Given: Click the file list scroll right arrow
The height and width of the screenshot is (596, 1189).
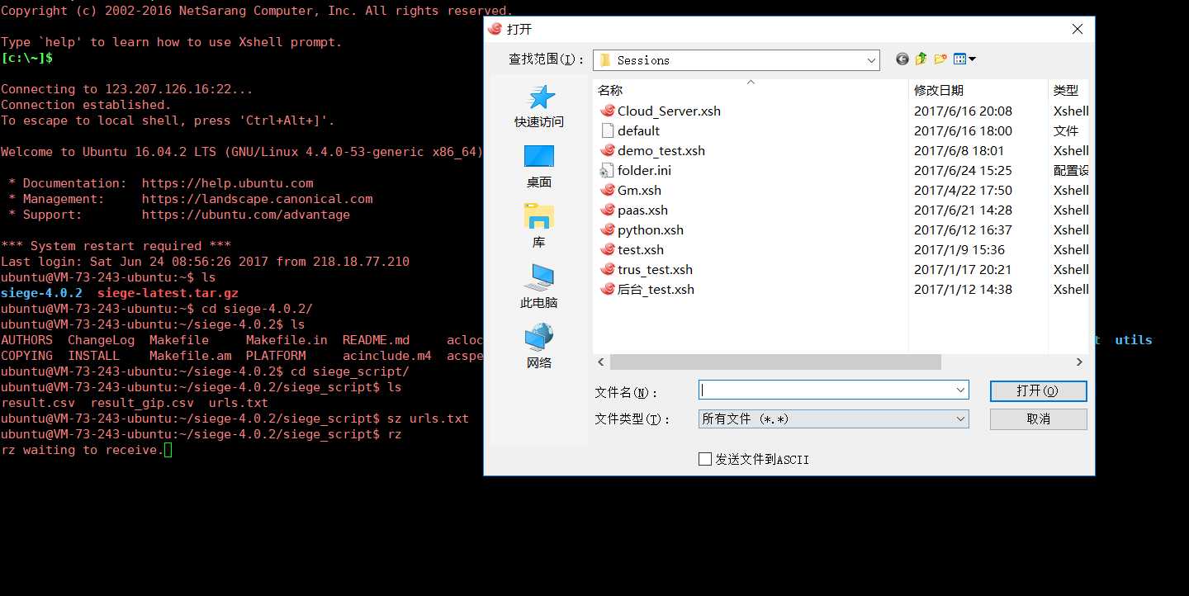Looking at the screenshot, I should [x=1079, y=362].
